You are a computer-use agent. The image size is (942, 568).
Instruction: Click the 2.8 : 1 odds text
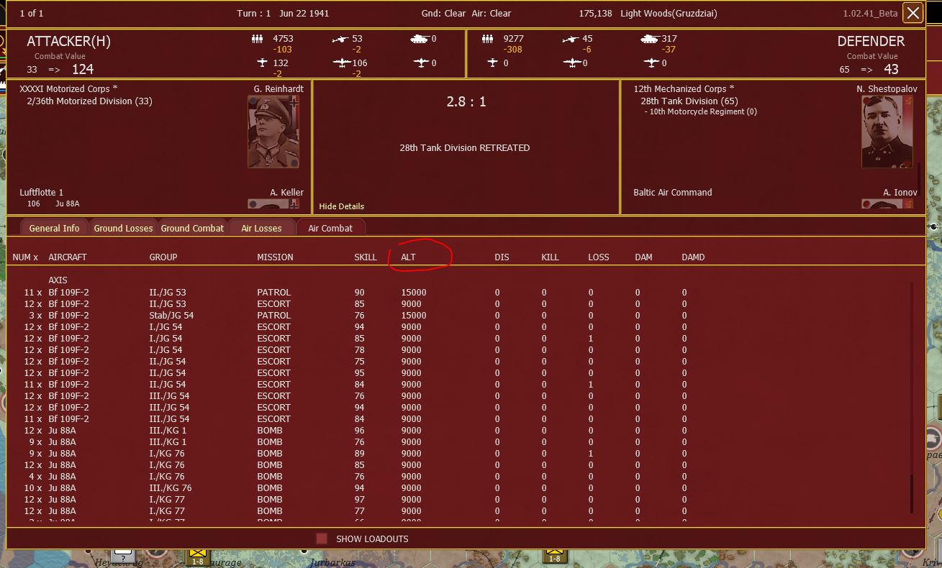466,101
